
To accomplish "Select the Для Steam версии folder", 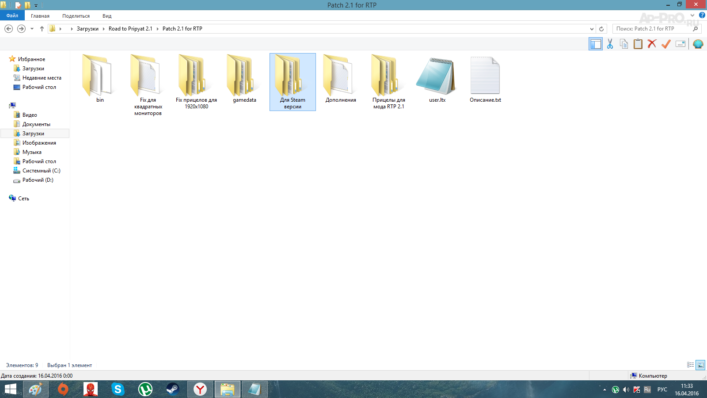I will [293, 82].
